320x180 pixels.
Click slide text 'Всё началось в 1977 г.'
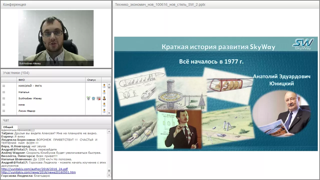(211, 61)
